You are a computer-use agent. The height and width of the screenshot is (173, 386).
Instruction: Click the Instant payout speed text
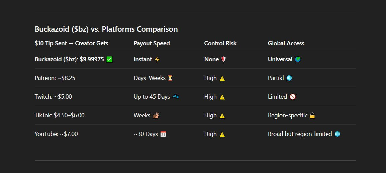click(x=143, y=59)
